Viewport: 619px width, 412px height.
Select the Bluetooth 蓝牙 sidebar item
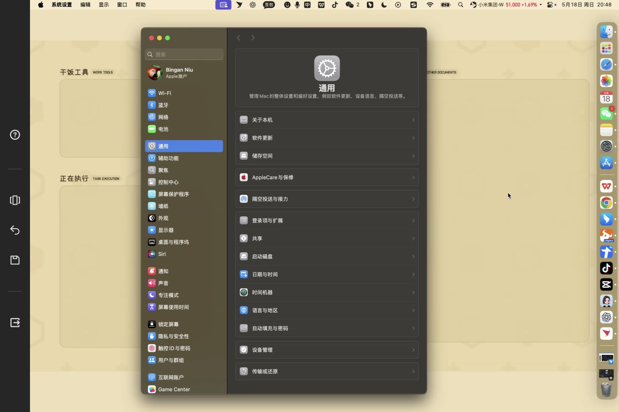click(x=163, y=105)
